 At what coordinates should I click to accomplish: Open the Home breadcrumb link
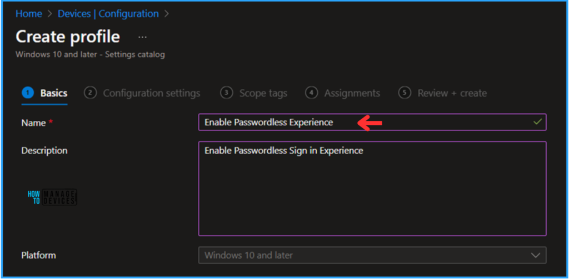click(29, 14)
